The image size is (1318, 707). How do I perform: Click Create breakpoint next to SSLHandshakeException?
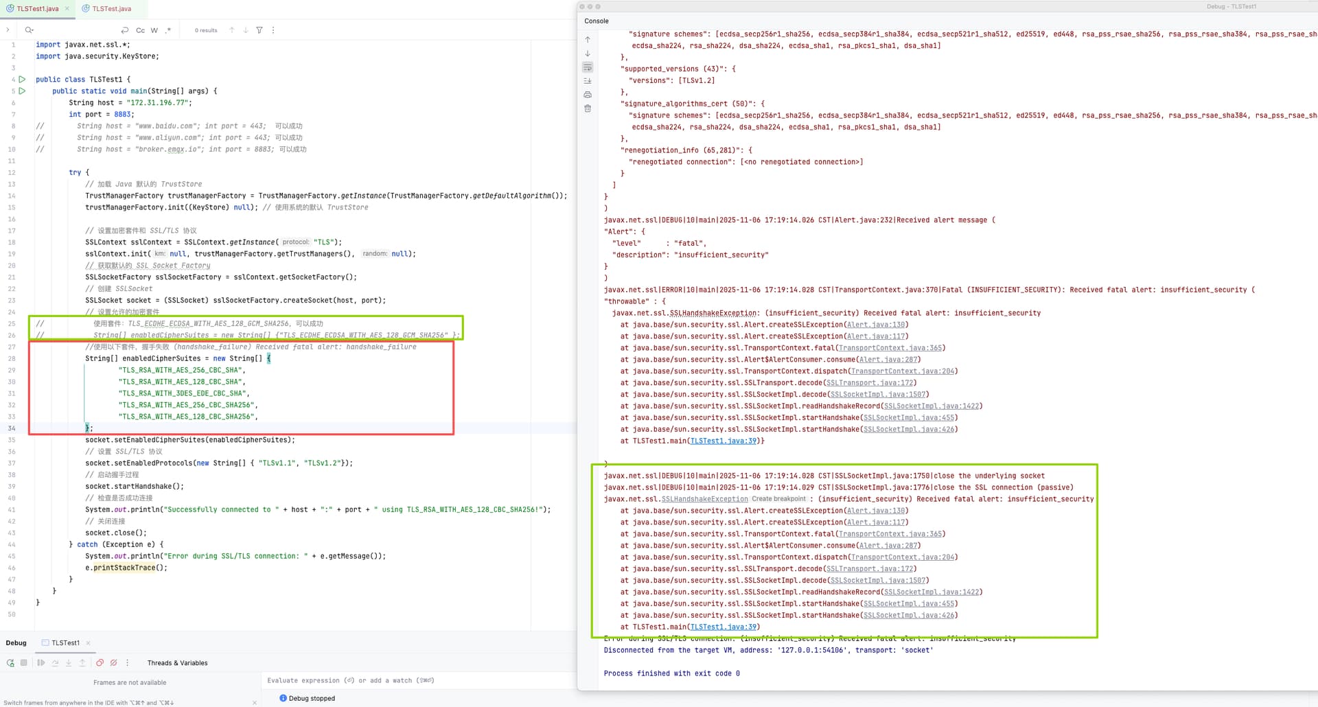pos(778,499)
